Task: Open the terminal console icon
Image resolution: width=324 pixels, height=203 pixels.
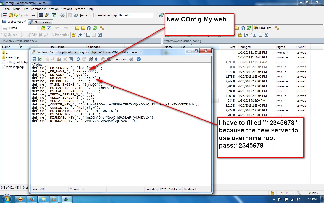Action: click(41, 15)
